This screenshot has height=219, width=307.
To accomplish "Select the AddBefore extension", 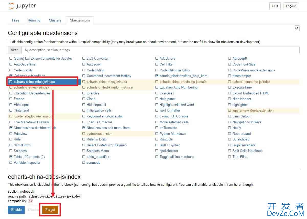I will tap(168, 58).
